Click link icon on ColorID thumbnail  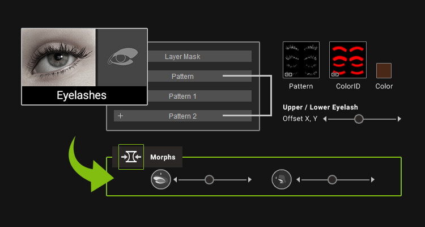[335, 74]
